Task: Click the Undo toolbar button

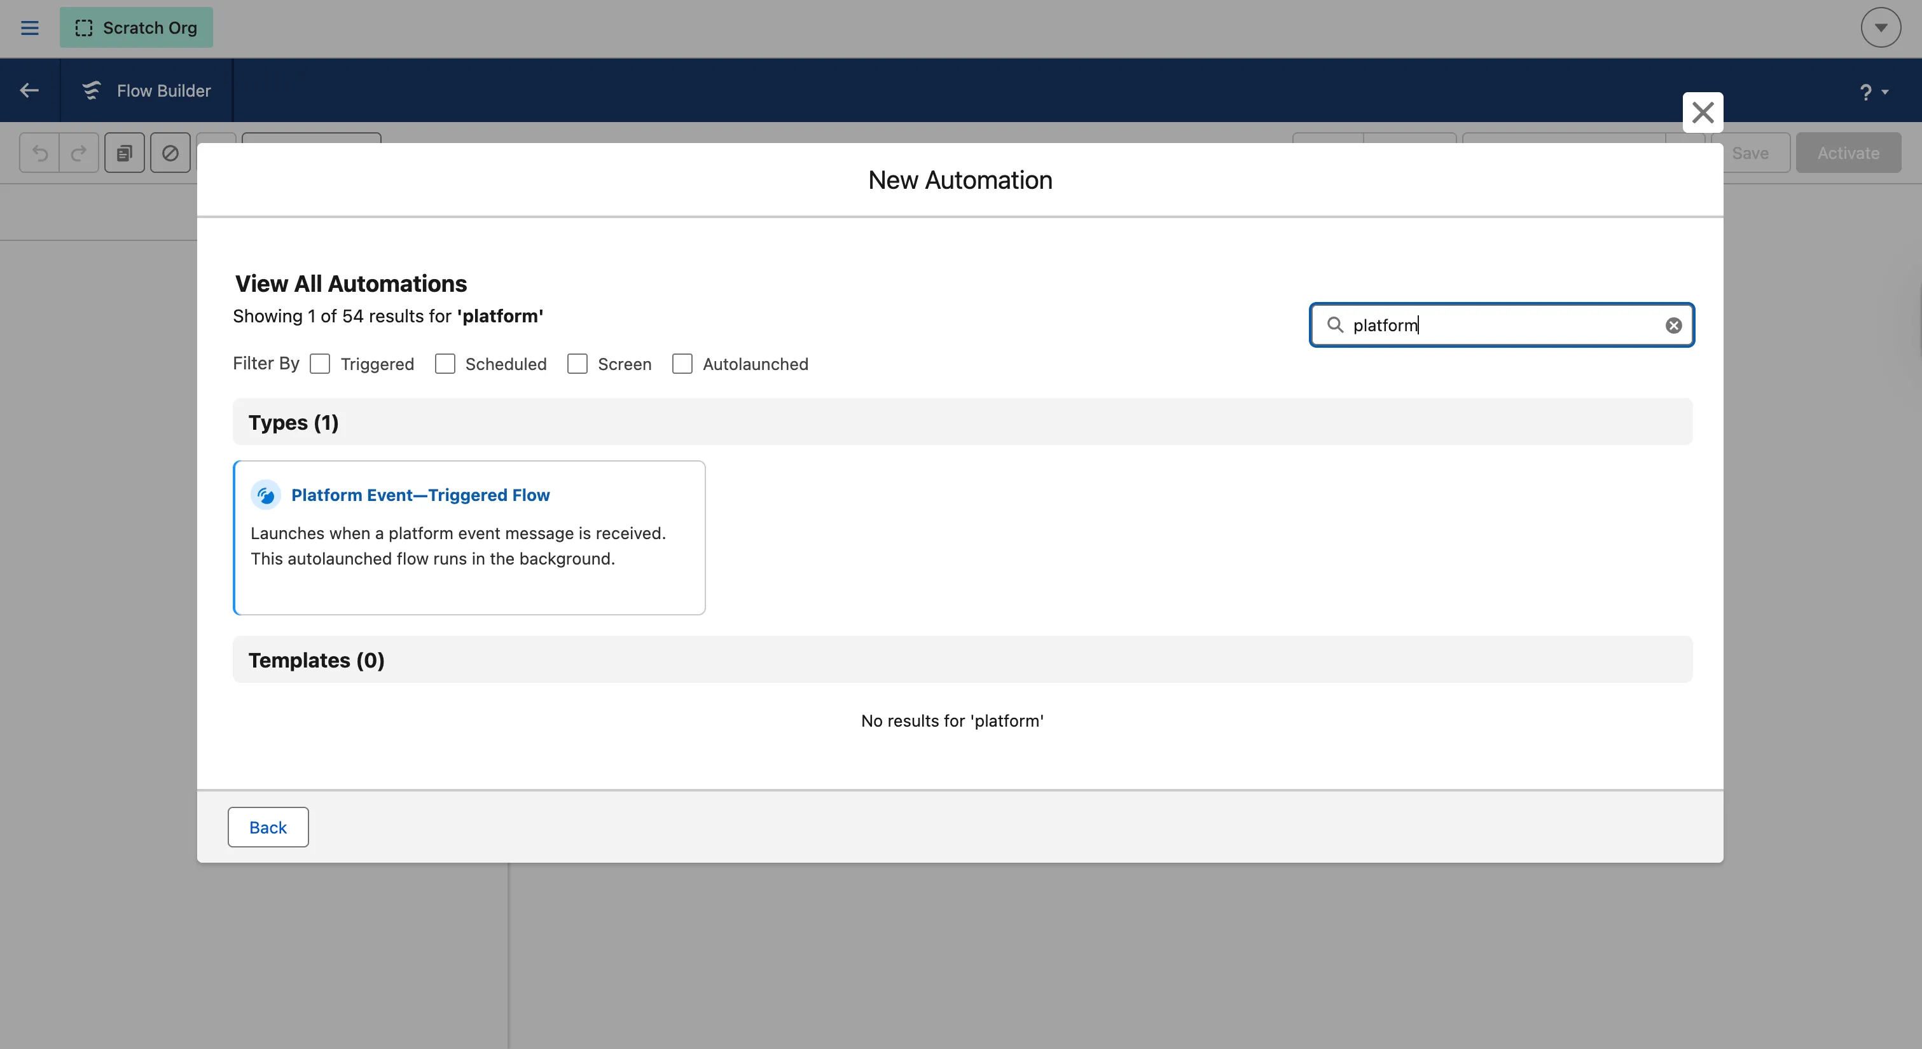Action: (39, 153)
